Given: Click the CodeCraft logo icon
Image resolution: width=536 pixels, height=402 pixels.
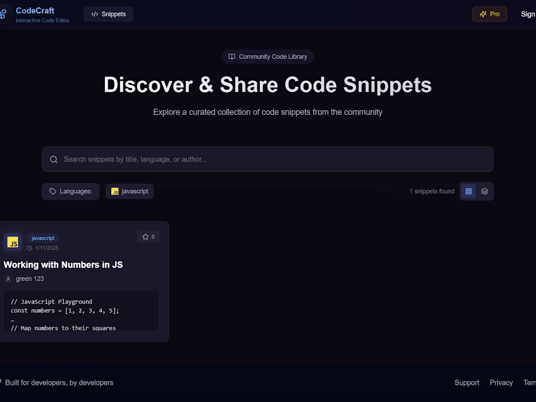Looking at the screenshot, I should click(x=3, y=14).
